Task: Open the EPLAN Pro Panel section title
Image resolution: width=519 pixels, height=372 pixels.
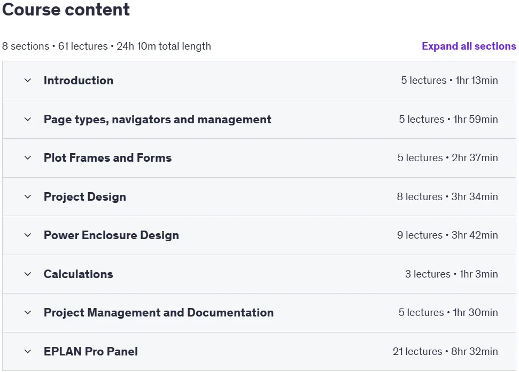Action: tap(91, 352)
